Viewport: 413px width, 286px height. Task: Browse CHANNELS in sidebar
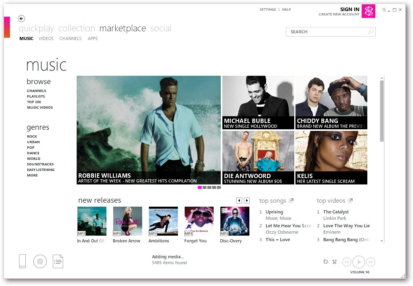pos(37,91)
